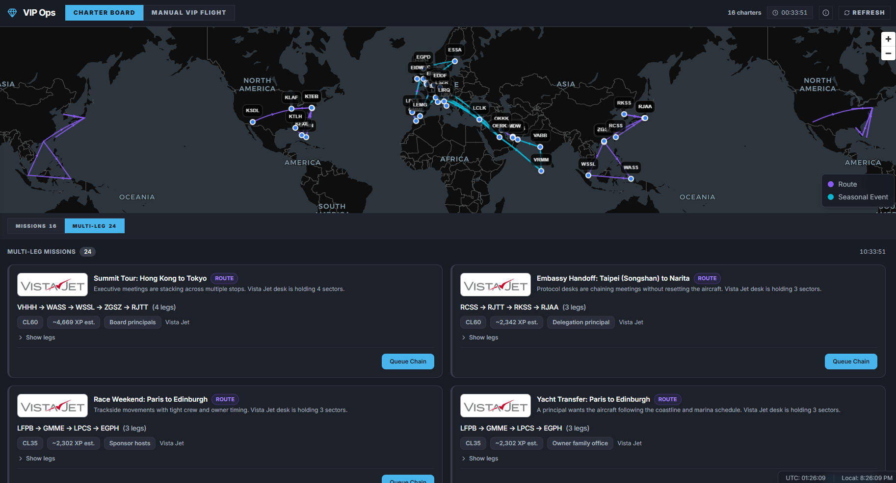Switch to the Charter Board tab
896x483 pixels.
click(x=104, y=13)
